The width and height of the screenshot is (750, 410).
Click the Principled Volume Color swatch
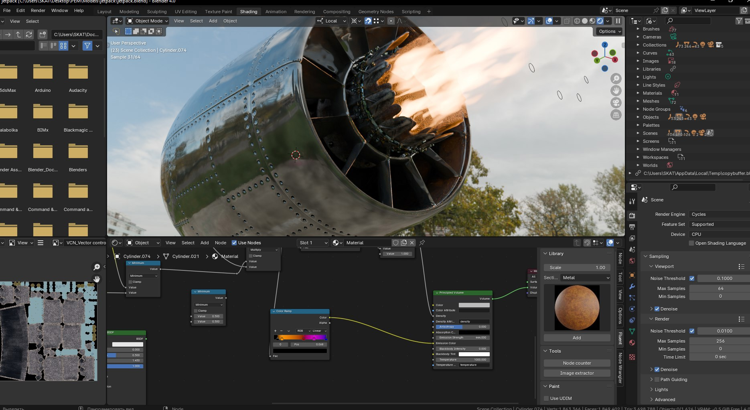coord(474,305)
